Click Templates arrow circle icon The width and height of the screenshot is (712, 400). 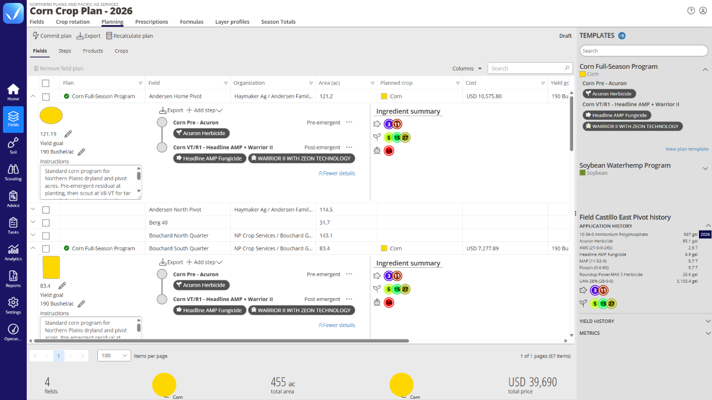pyautogui.click(x=622, y=36)
